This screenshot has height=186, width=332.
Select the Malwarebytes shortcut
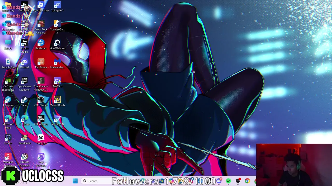pos(57,64)
